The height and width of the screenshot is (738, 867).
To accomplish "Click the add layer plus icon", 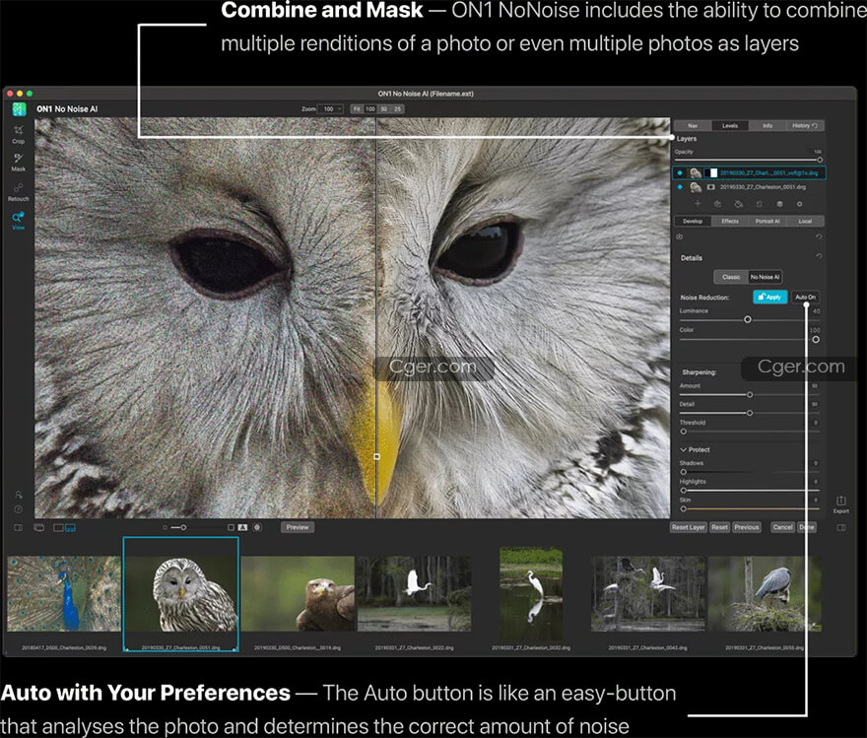I will [698, 204].
